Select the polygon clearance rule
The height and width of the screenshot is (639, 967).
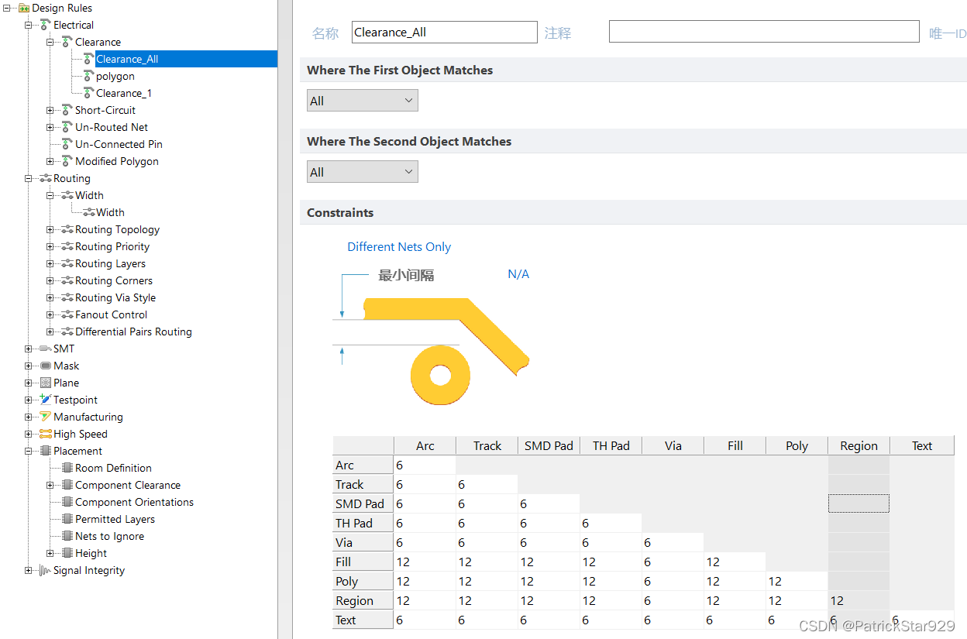click(115, 76)
